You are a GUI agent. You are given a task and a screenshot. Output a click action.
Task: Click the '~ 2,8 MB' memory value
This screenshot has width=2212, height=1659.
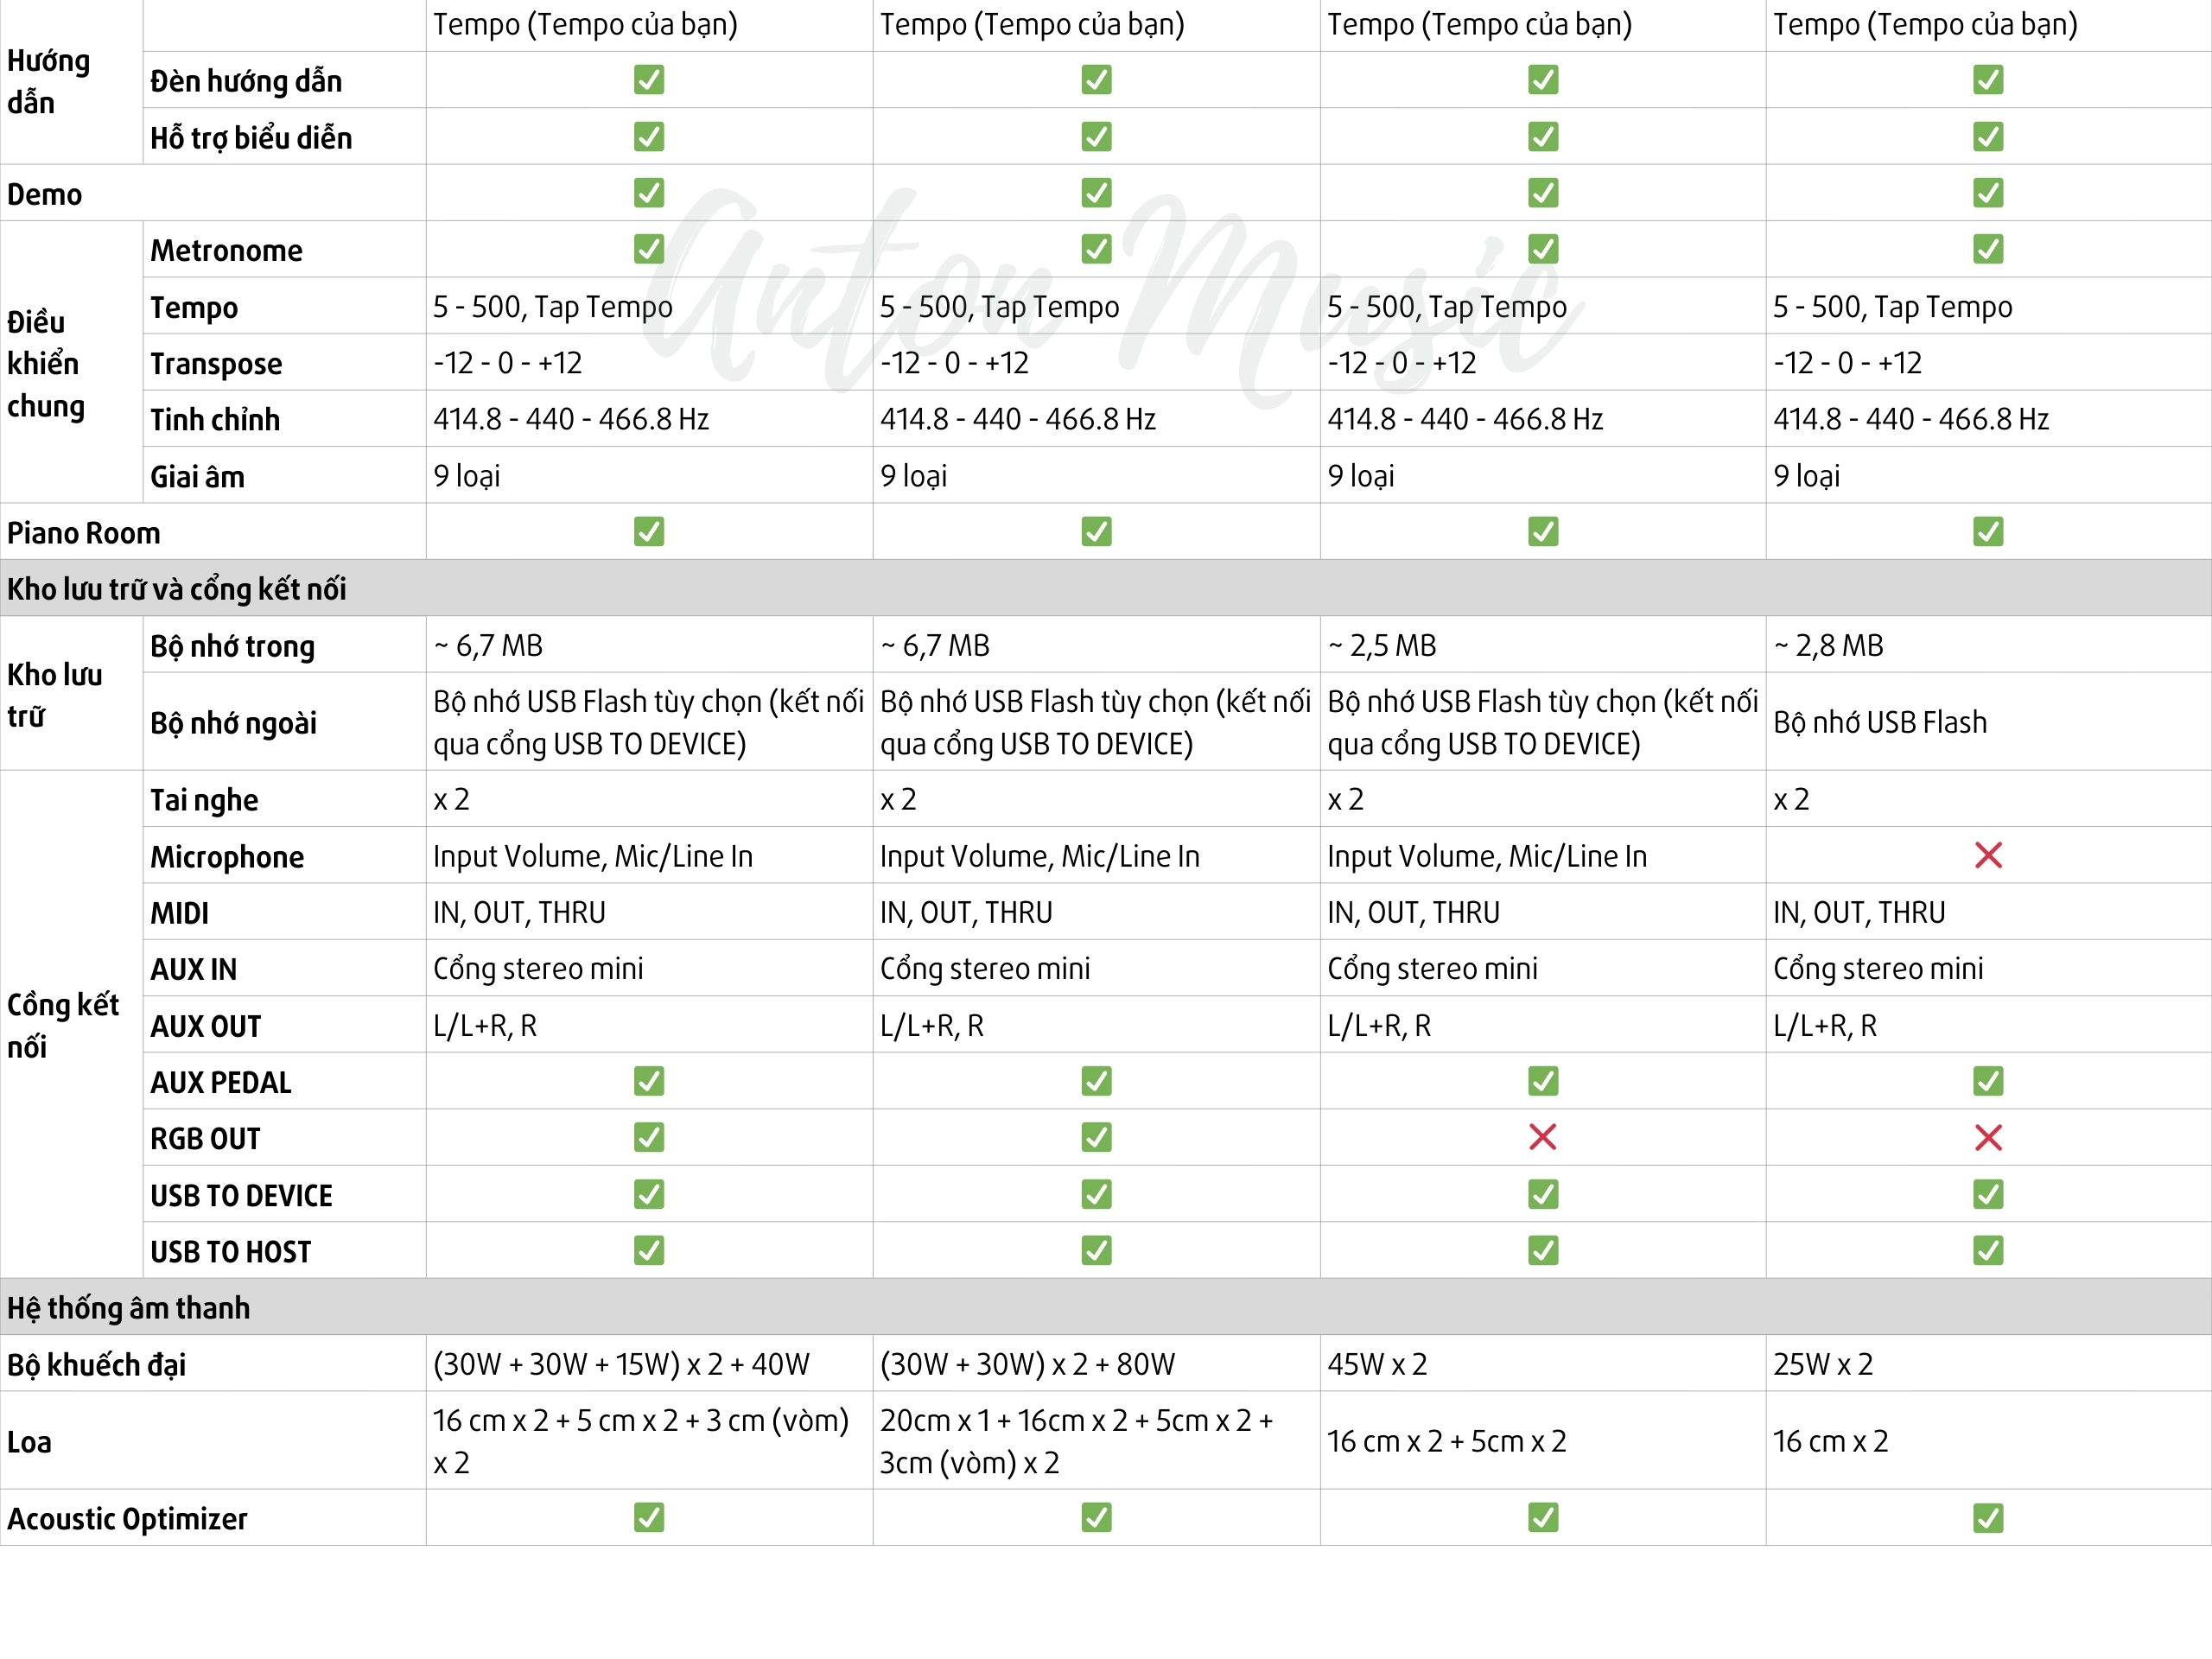(x=1828, y=645)
